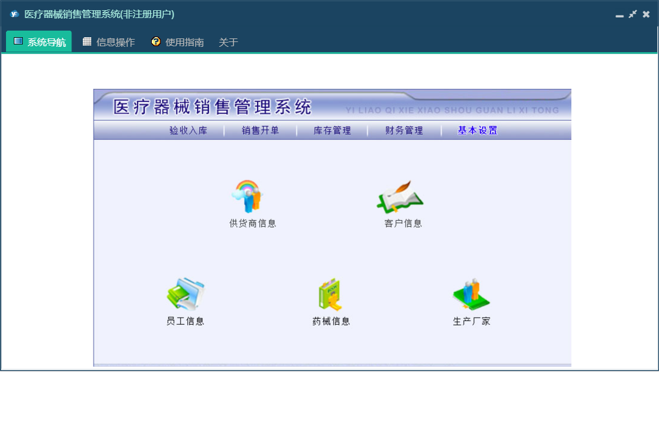Select the 基本设置 section
The height and width of the screenshot is (437, 659).
477,131
